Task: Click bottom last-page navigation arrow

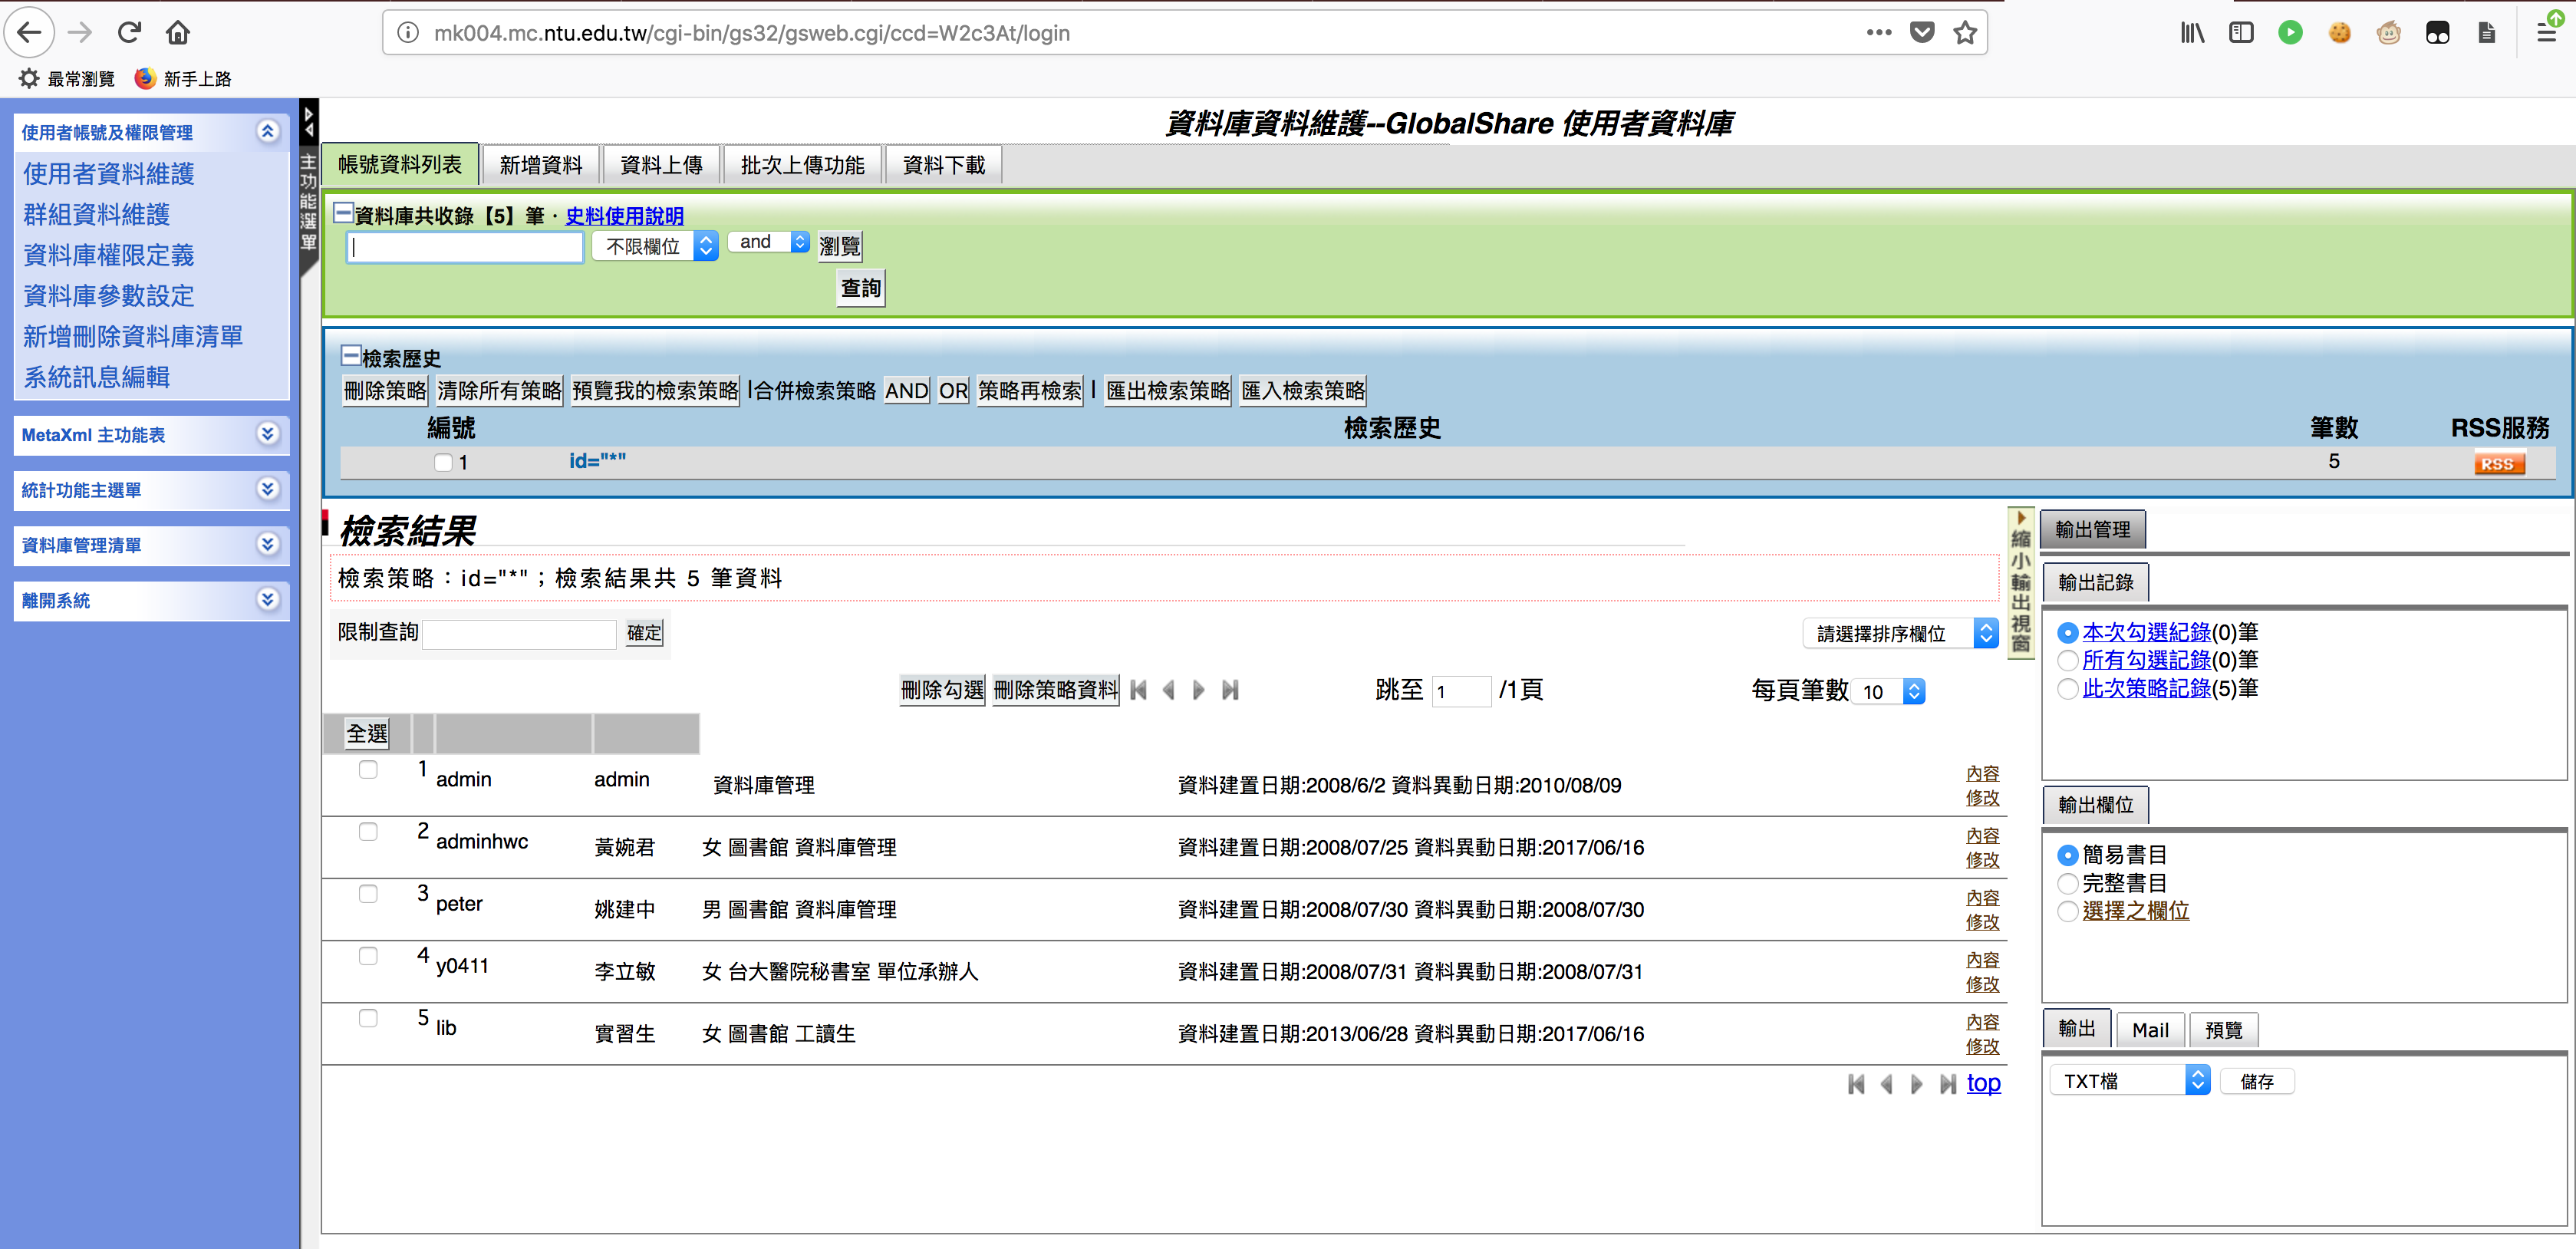Action: [x=1948, y=1084]
